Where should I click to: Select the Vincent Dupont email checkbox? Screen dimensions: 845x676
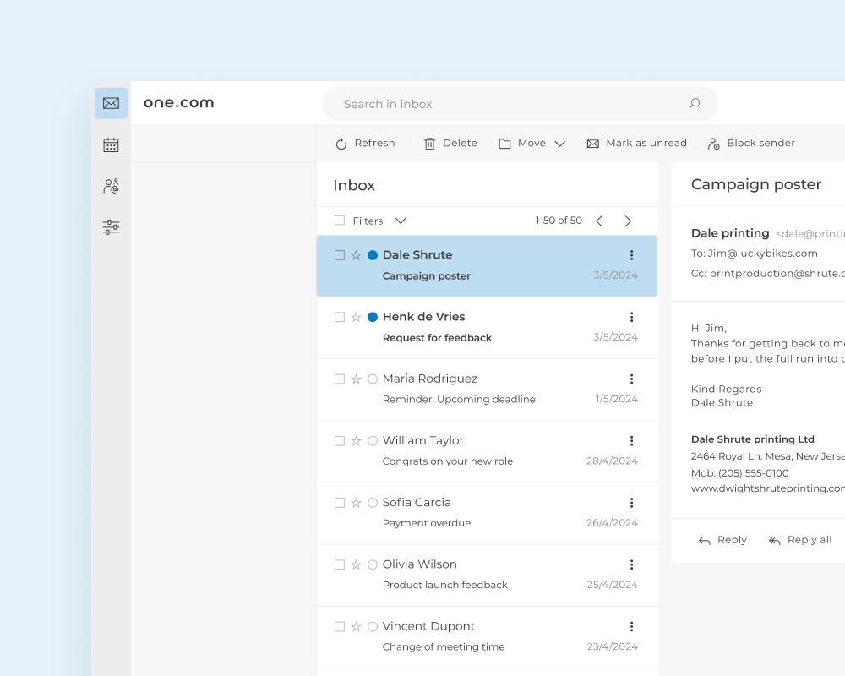click(x=340, y=626)
